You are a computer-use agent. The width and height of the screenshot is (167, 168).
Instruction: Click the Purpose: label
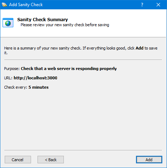point(12,69)
